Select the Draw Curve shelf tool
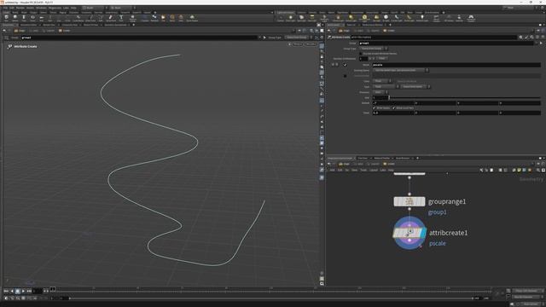Screen dimensions: 546x307 point(90,18)
